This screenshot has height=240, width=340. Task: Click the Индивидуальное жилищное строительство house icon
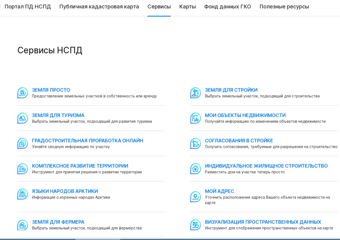pyautogui.click(x=195, y=169)
